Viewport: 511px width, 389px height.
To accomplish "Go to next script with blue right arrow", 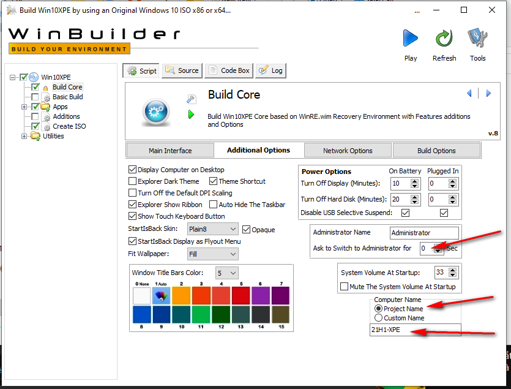I will [488, 93].
